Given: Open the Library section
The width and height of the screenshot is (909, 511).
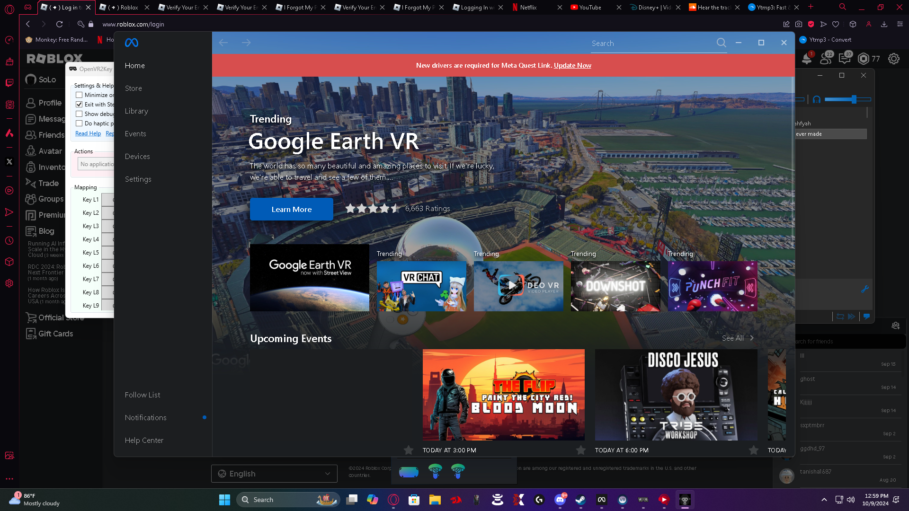Looking at the screenshot, I should point(136,111).
